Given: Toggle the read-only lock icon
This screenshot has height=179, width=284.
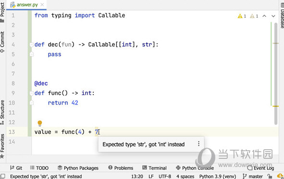Looking at the screenshot, I should (x=270, y=176).
